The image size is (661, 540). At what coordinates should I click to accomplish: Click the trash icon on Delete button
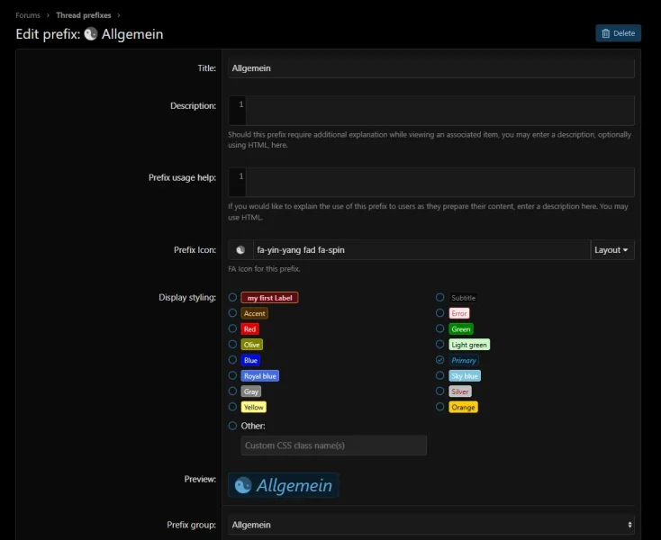(605, 33)
